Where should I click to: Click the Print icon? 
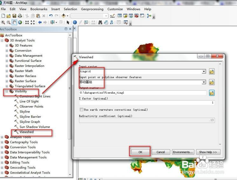tap(20, 16)
